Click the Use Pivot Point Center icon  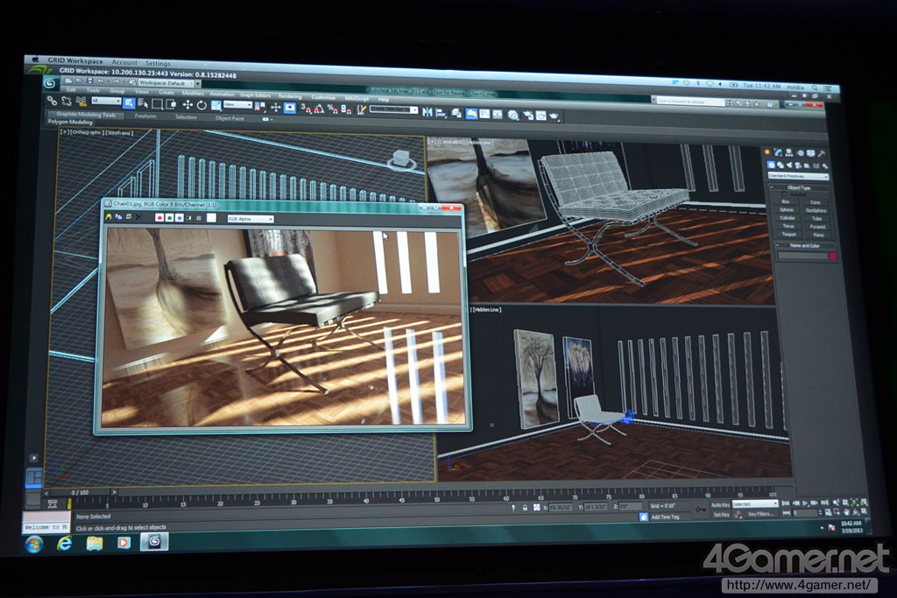click(259, 107)
